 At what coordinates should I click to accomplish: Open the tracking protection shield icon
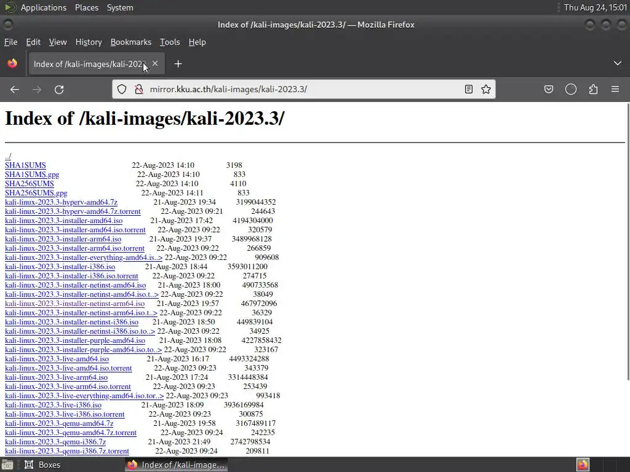click(122, 89)
